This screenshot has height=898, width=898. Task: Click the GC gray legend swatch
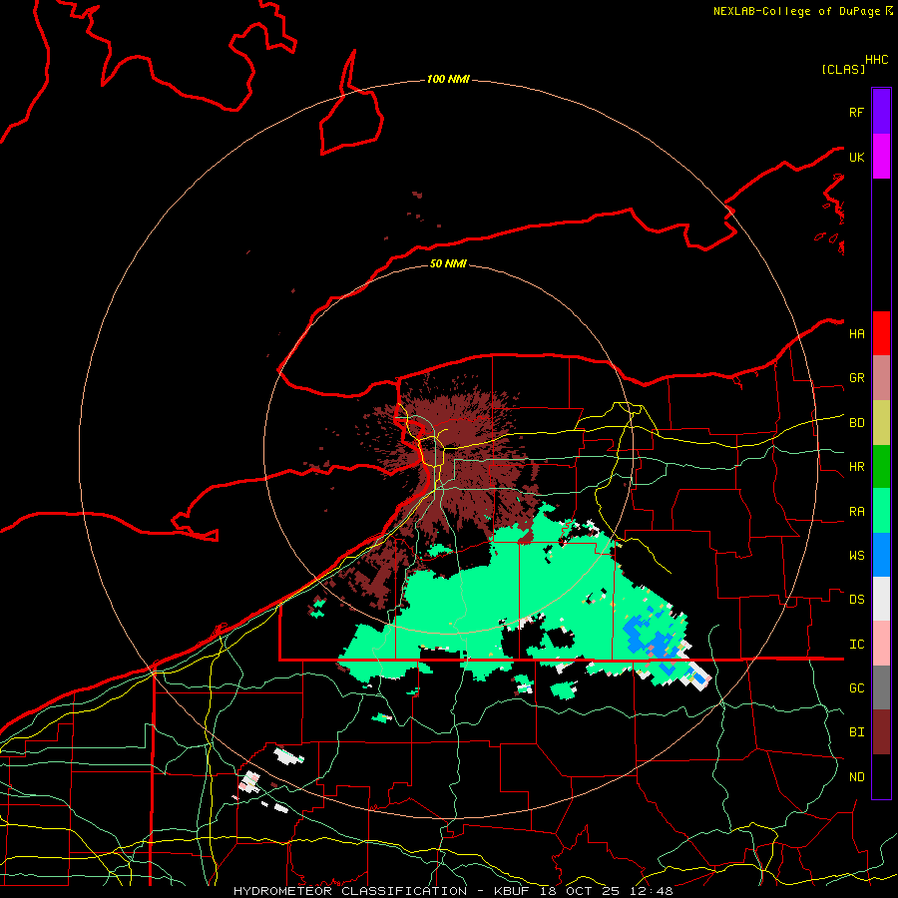tap(881, 687)
